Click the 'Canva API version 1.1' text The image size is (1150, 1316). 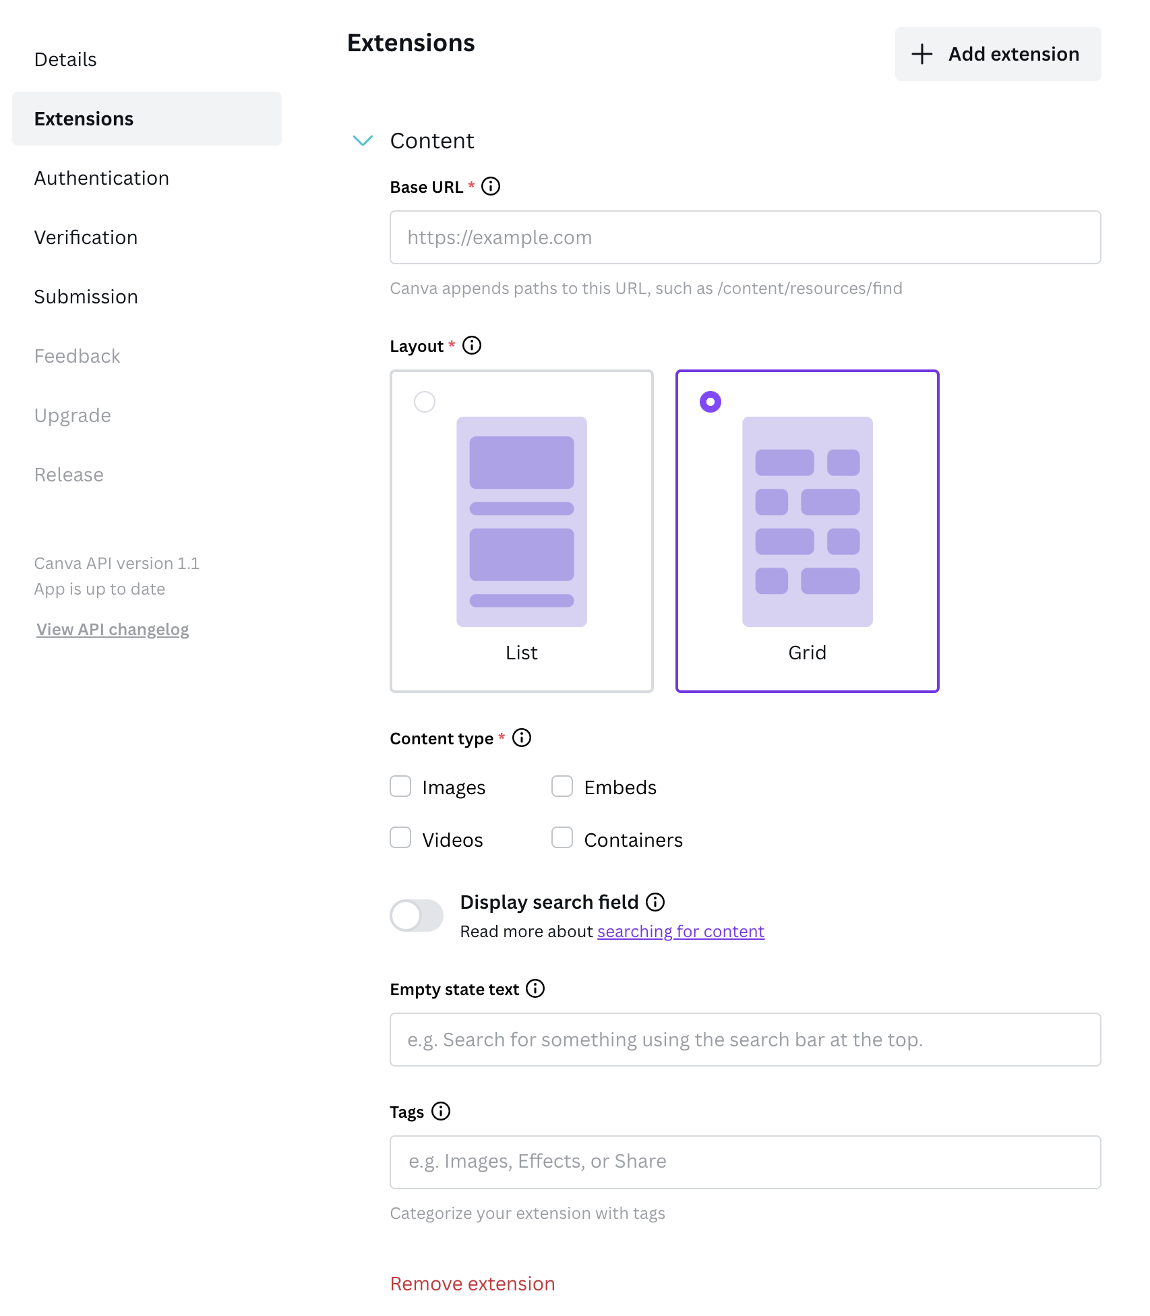pyautogui.click(x=117, y=563)
